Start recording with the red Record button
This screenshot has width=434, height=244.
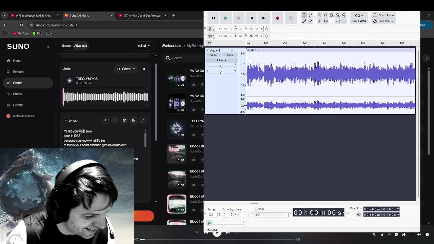(277, 18)
